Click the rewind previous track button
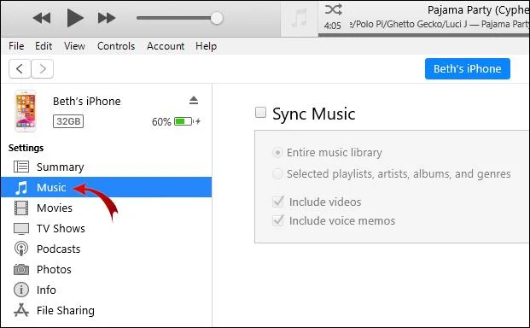 pos(42,18)
